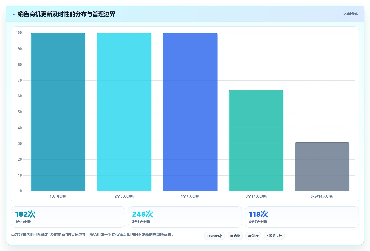The width and height of the screenshot is (370, 251).
Task: Open the 246次 summary card
Action: [185, 217]
